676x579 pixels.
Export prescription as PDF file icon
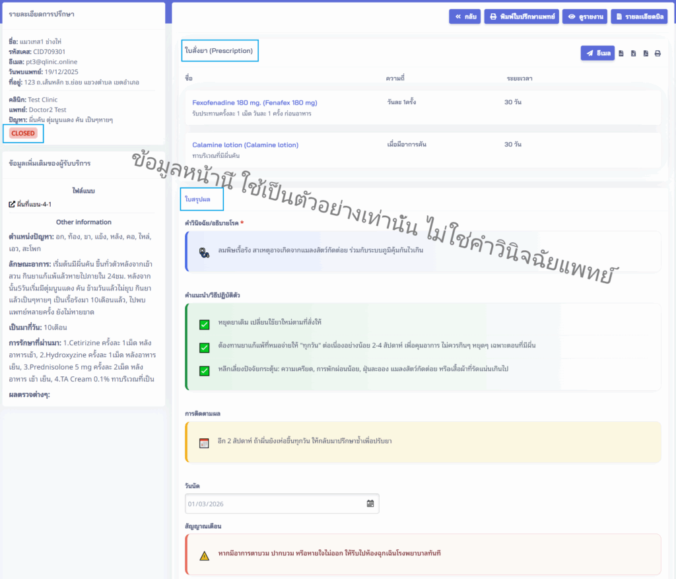646,53
